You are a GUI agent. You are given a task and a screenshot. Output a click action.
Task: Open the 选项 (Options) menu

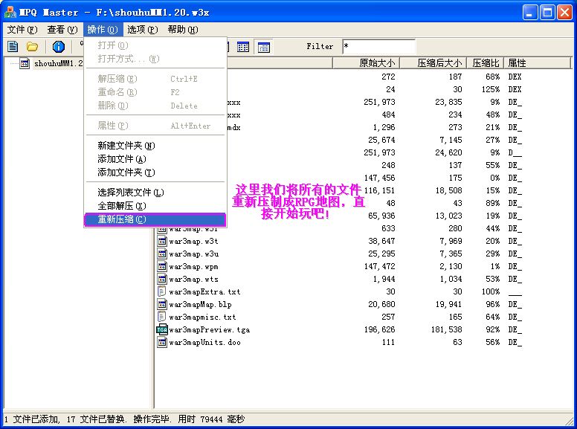[142, 30]
